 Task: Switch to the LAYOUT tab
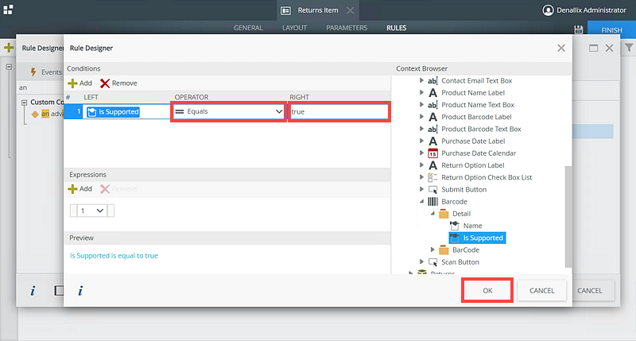click(x=294, y=28)
